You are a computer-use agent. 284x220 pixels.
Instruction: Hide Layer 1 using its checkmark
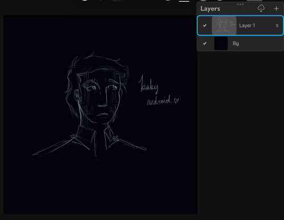point(204,26)
